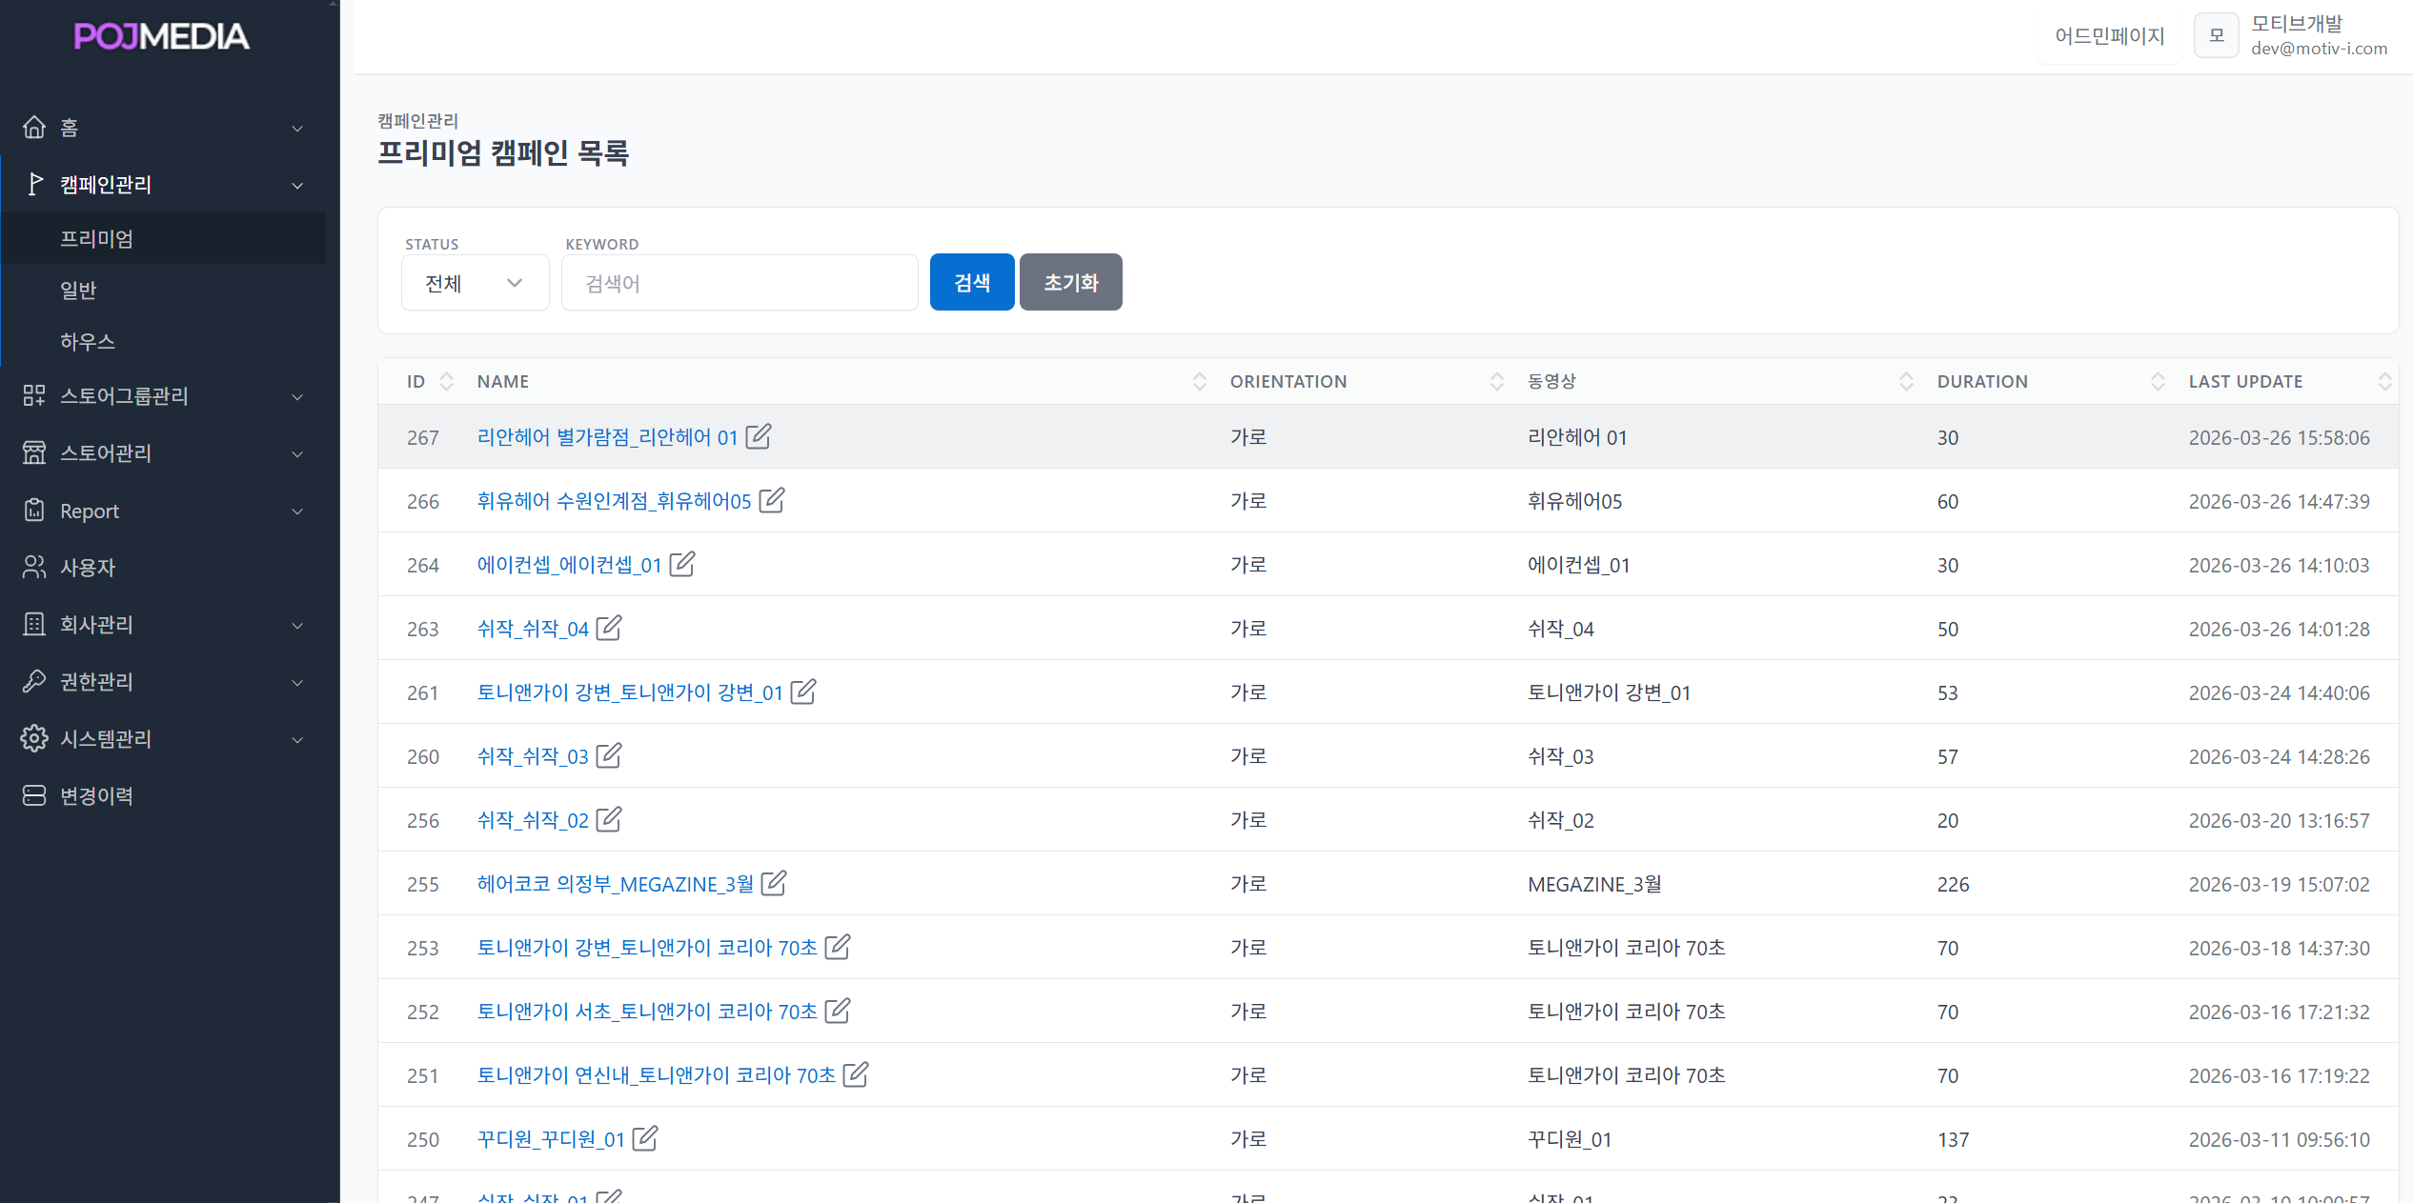
Task: Open 권한관리 via the key icon
Action: click(x=34, y=681)
